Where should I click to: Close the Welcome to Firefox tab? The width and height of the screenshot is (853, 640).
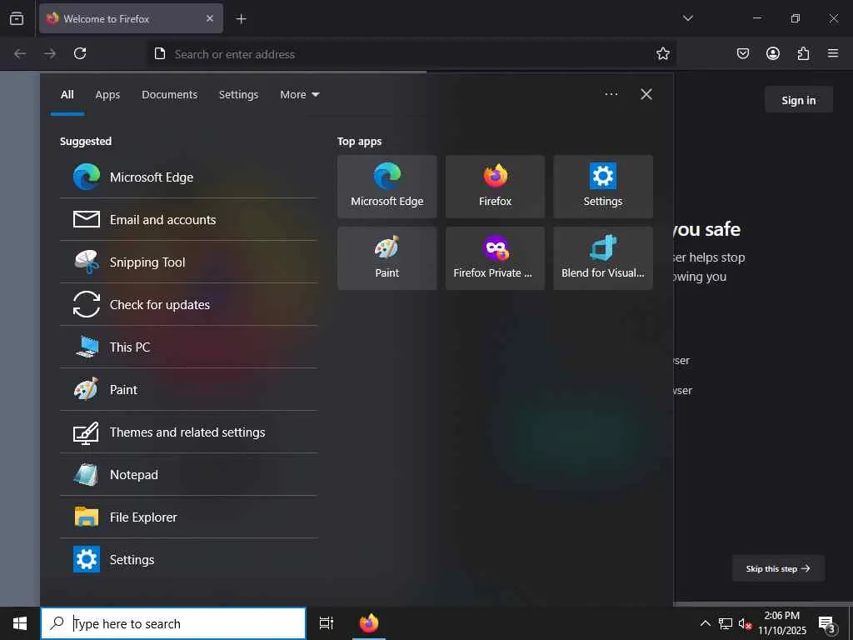pyautogui.click(x=209, y=18)
